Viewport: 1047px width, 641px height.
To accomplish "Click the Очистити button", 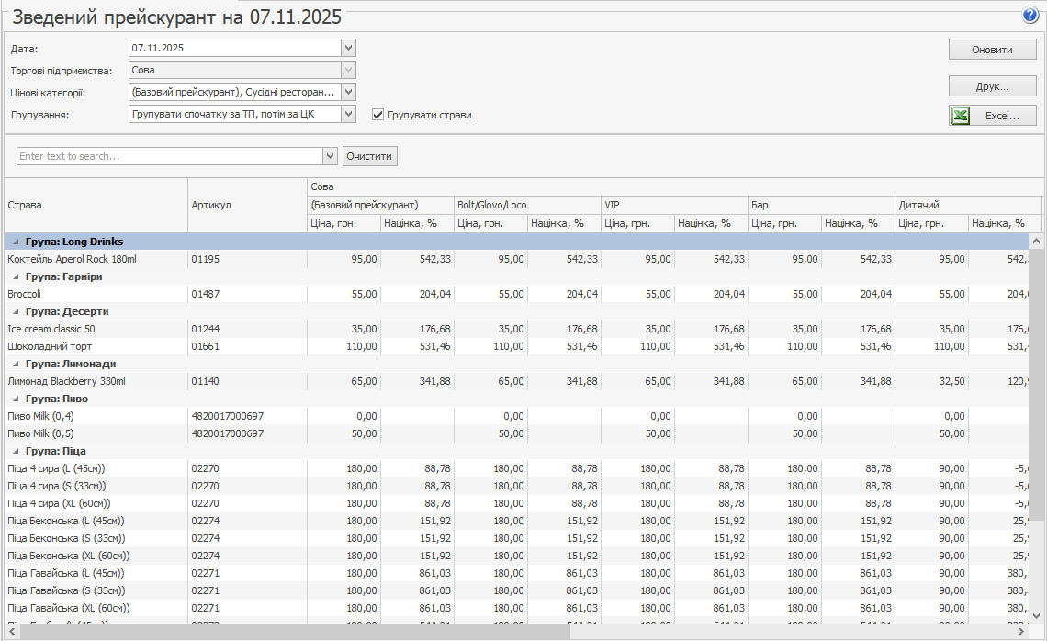I will pyautogui.click(x=370, y=156).
